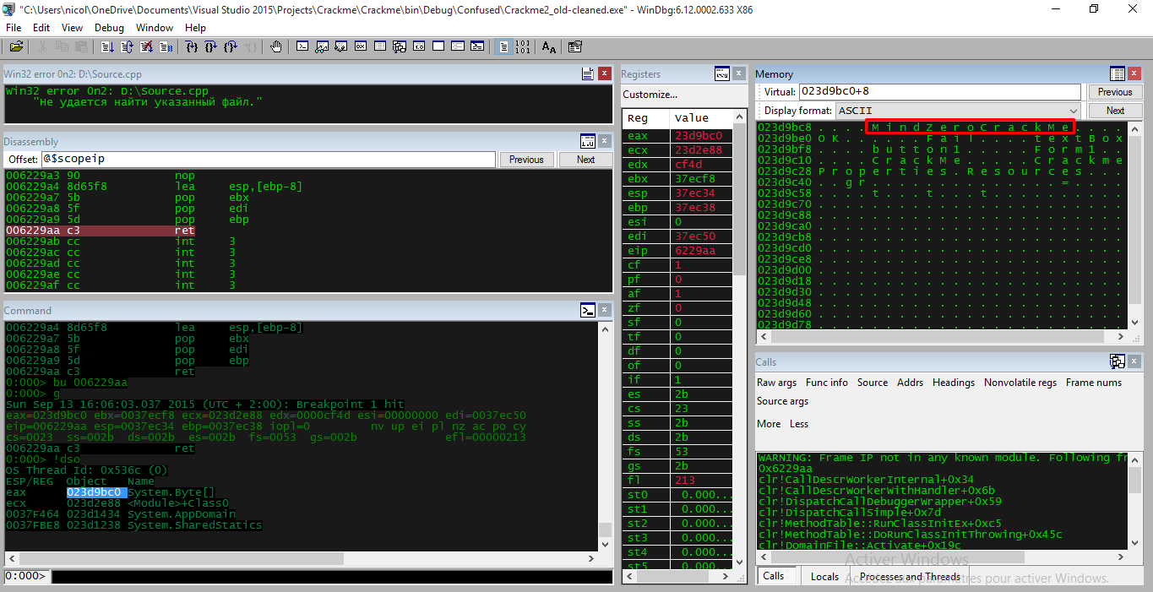Click Less in the Calls panel
Viewport: 1153px width, 592px height.
click(x=799, y=424)
